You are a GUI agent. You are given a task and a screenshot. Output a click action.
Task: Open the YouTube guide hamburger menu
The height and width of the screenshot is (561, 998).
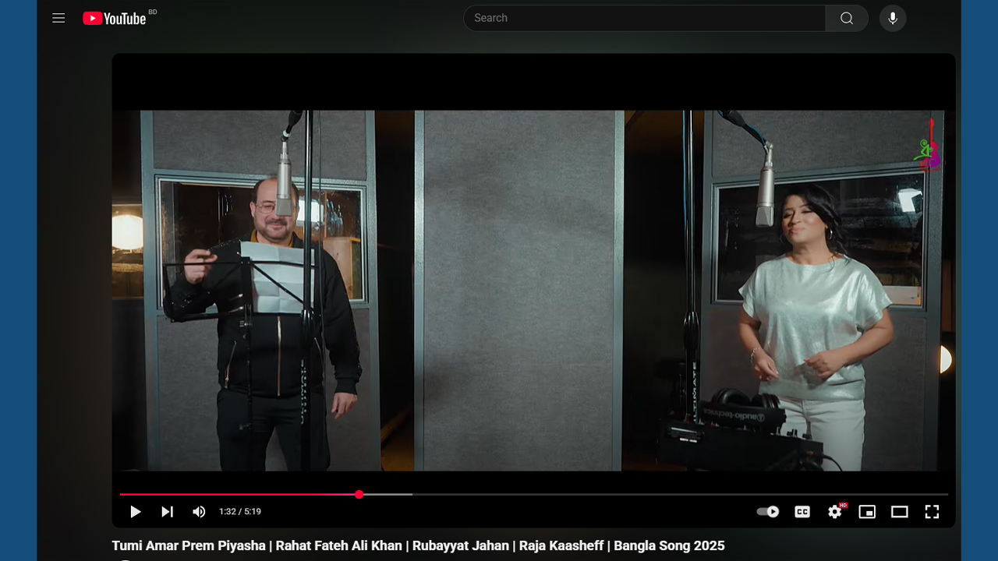click(58, 18)
